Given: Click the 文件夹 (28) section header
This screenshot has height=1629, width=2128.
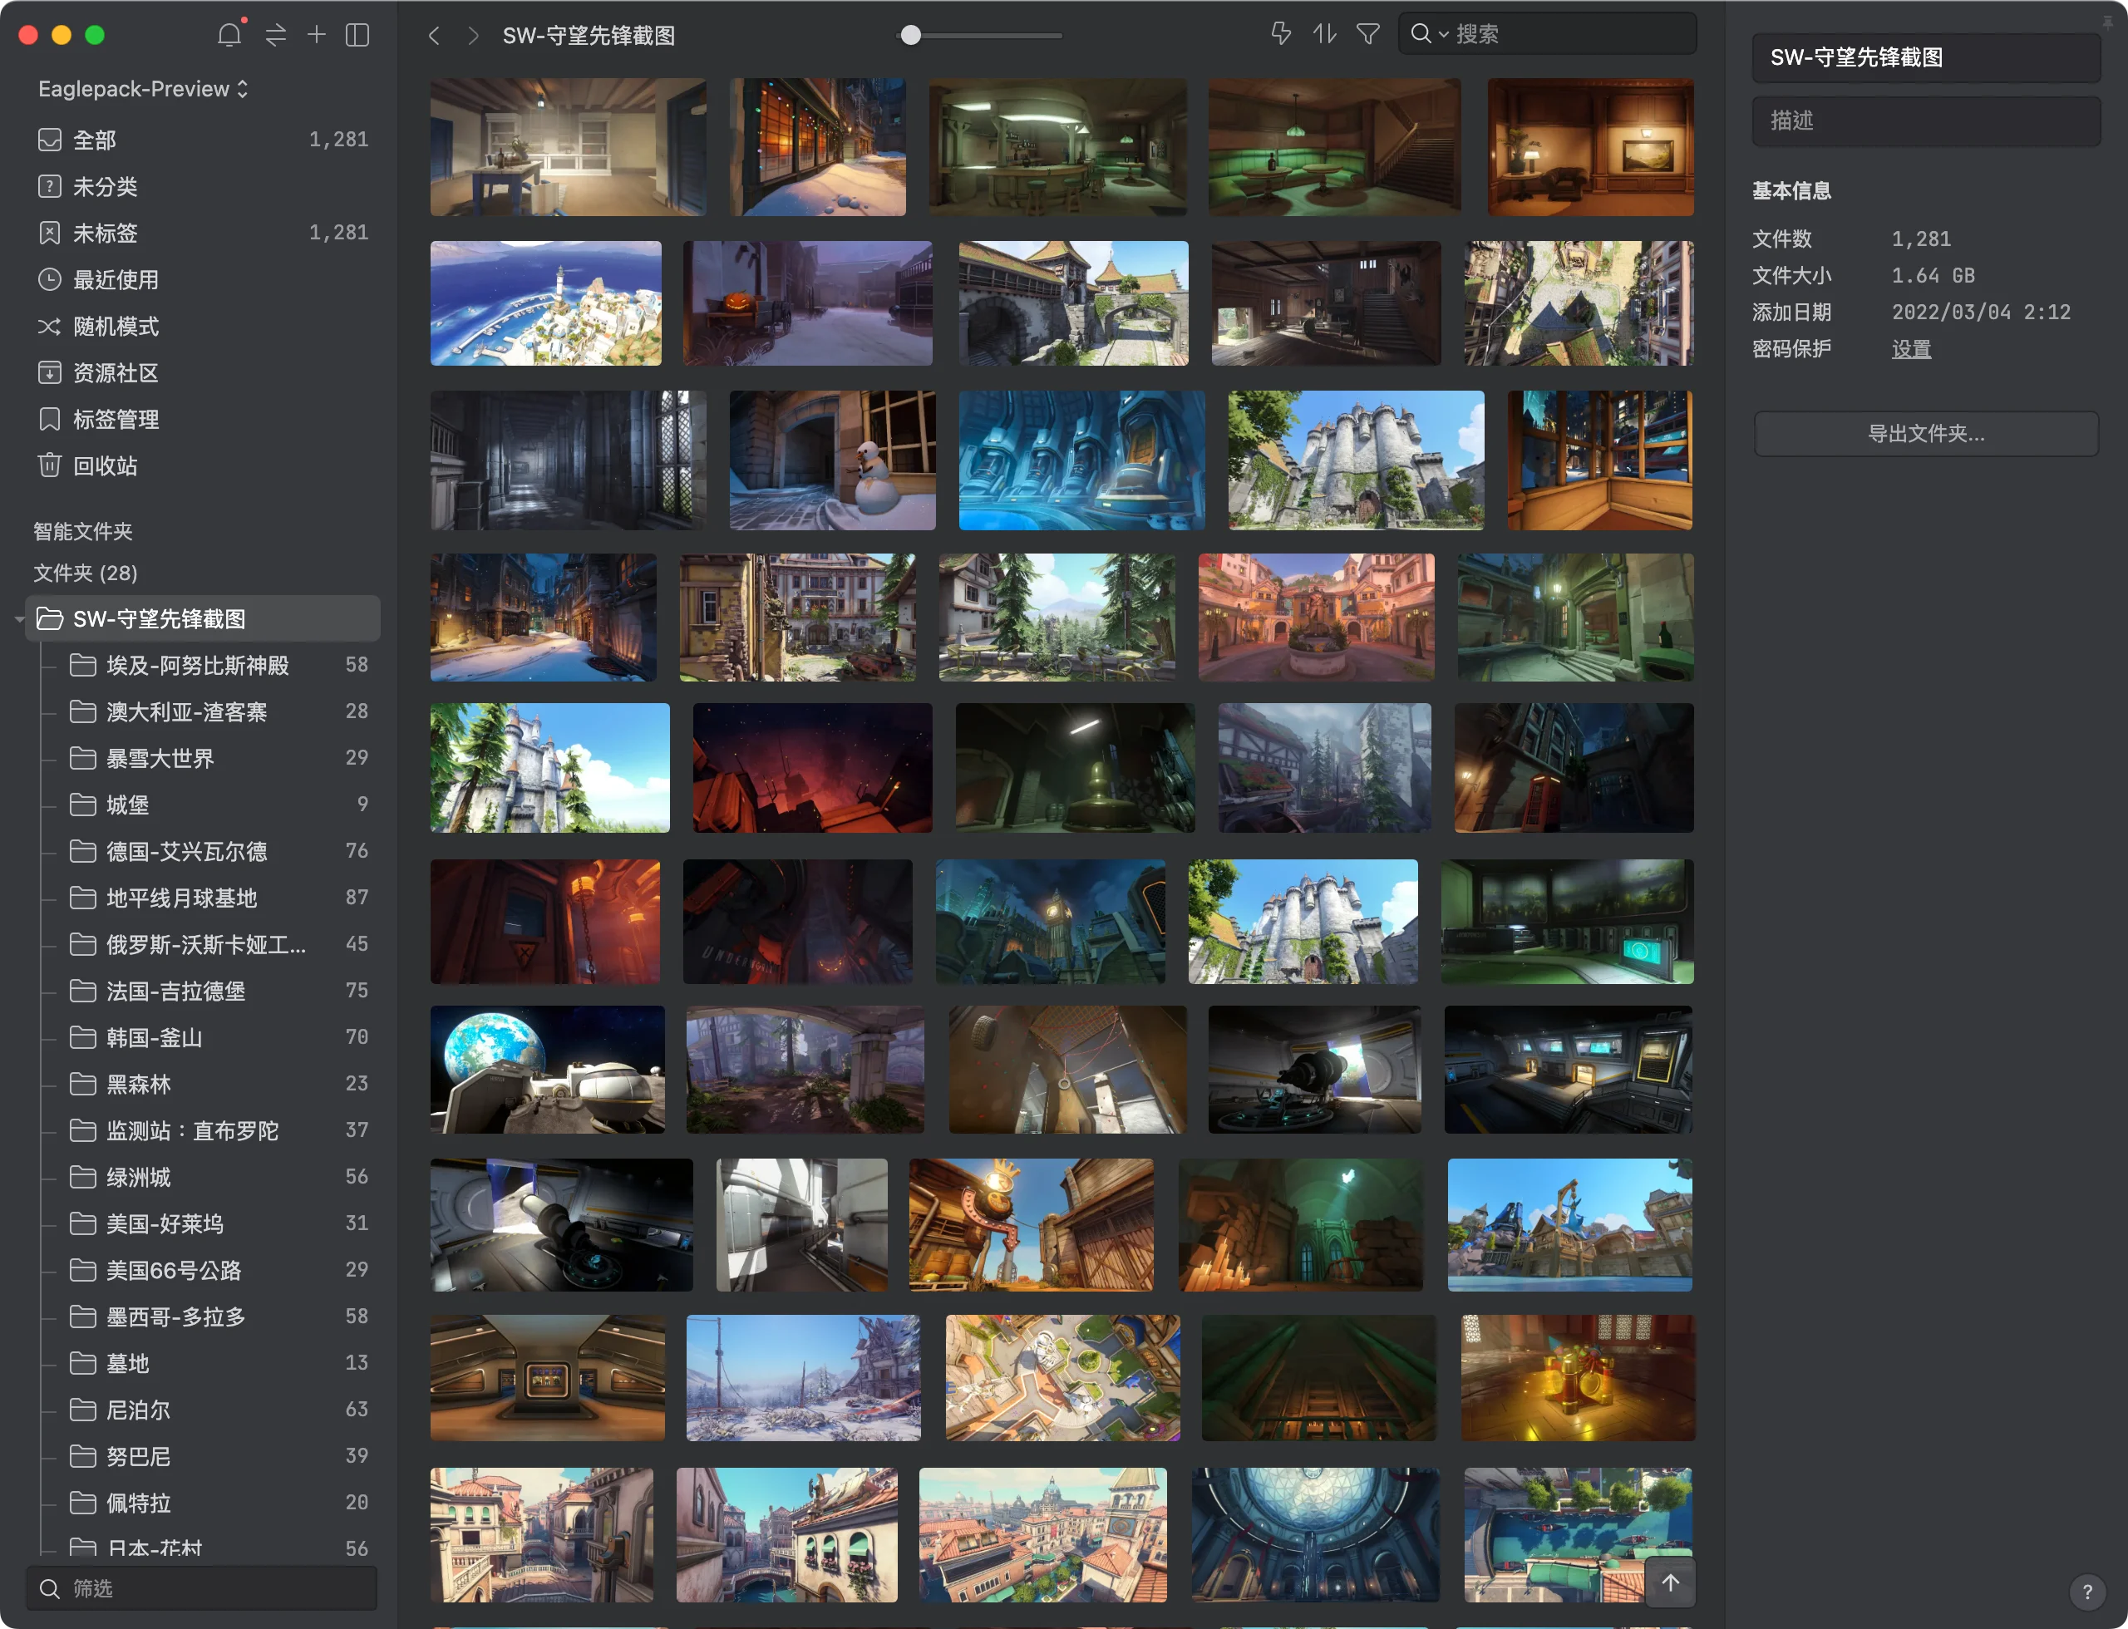Looking at the screenshot, I should coord(86,573).
